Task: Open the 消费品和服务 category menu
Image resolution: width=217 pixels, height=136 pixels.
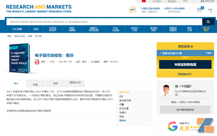Action: pyautogui.click(x=173, y=29)
